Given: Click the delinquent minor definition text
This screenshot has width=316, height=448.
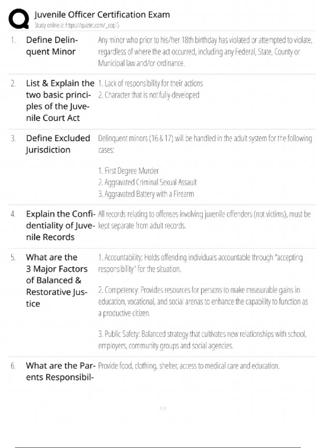Looking at the screenshot, I should pyautogui.click(x=205, y=51).
